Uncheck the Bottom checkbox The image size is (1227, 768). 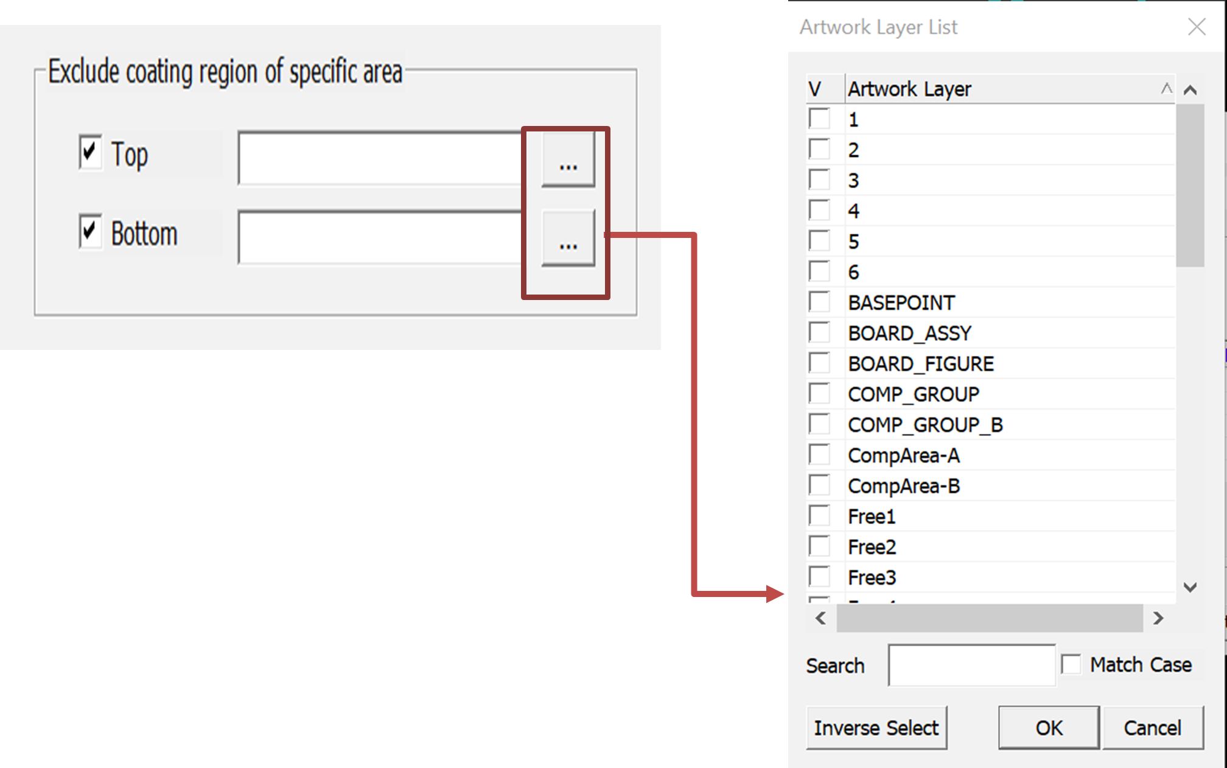[x=91, y=231]
